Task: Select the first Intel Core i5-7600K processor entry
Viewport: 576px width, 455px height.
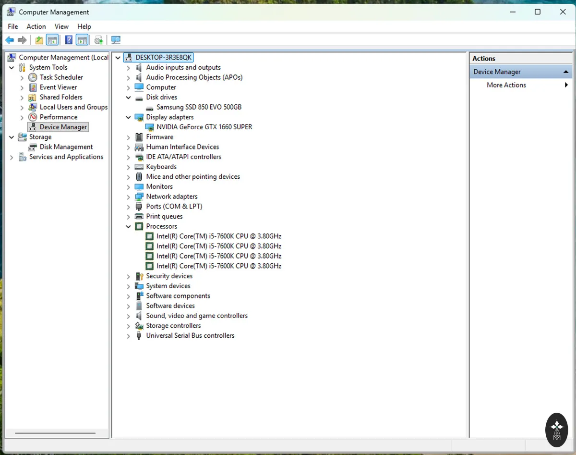Action: (219, 236)
